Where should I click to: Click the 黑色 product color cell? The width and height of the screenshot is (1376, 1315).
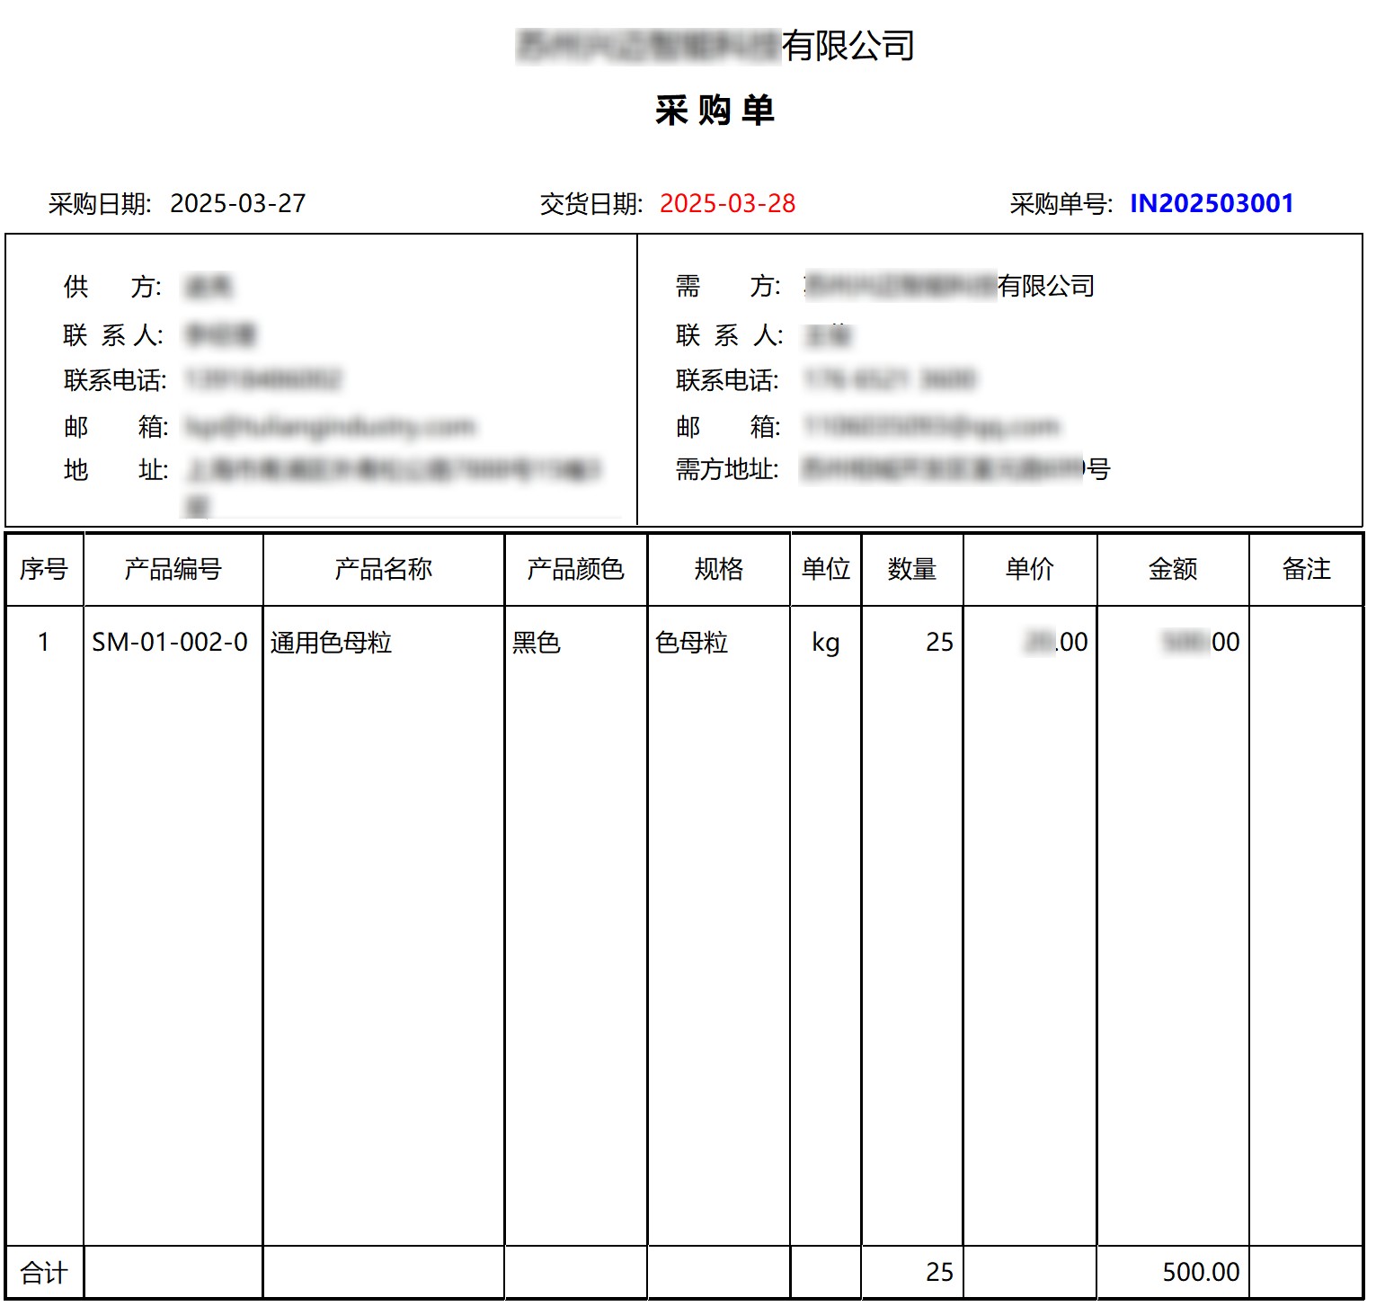pos(537,642)
